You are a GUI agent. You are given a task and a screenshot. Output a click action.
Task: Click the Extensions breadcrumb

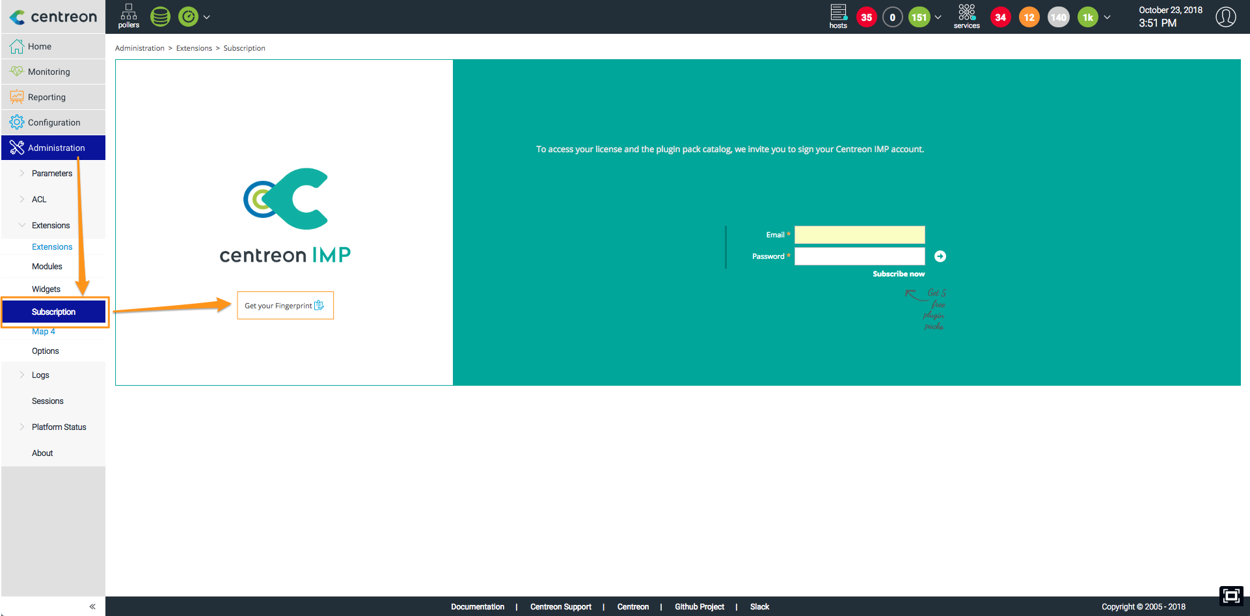(194, 48)
